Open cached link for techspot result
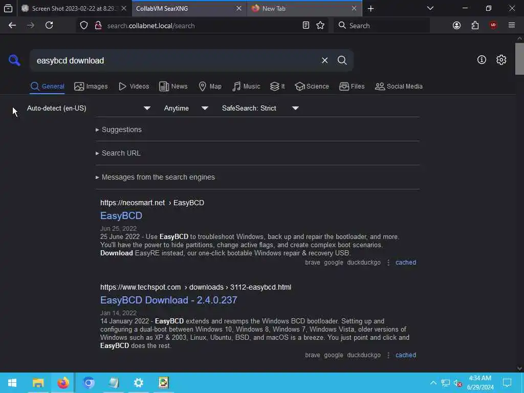Viewport: 524px width, 393px height. [406, 355]
